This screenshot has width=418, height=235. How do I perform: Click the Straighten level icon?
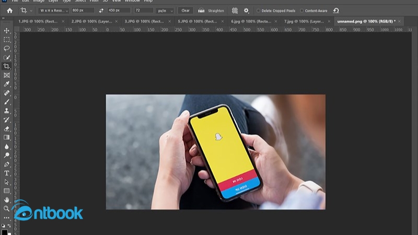point(201,10)
